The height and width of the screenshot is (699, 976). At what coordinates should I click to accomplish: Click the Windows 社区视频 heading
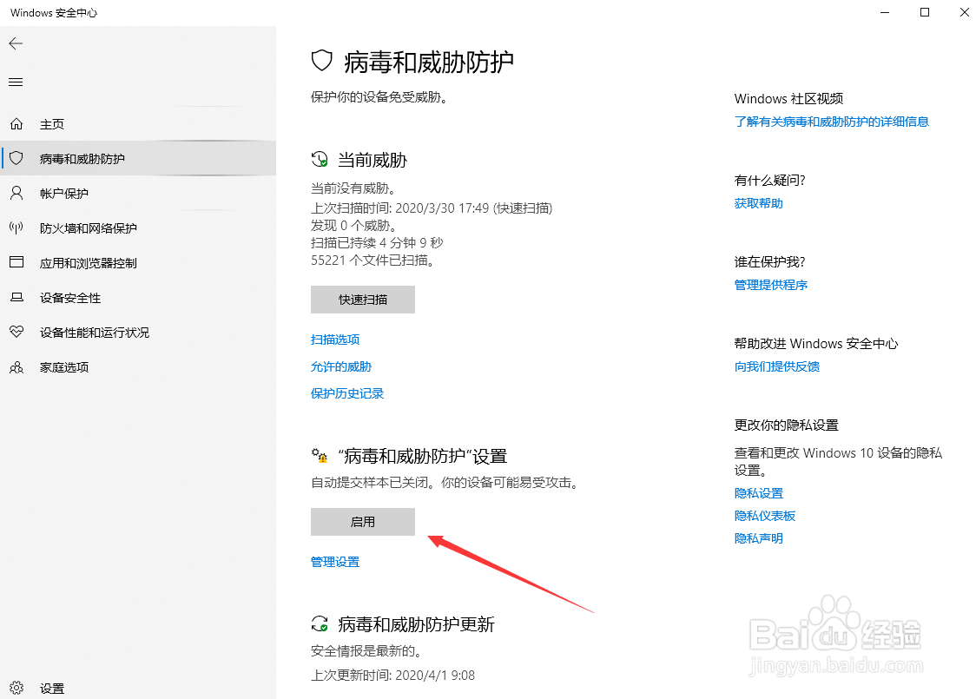(x=788, y=98)
